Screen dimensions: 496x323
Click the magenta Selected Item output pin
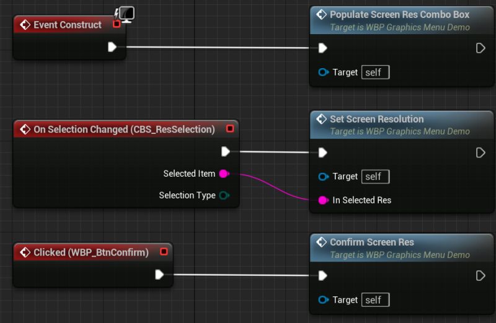click(224, 174)
